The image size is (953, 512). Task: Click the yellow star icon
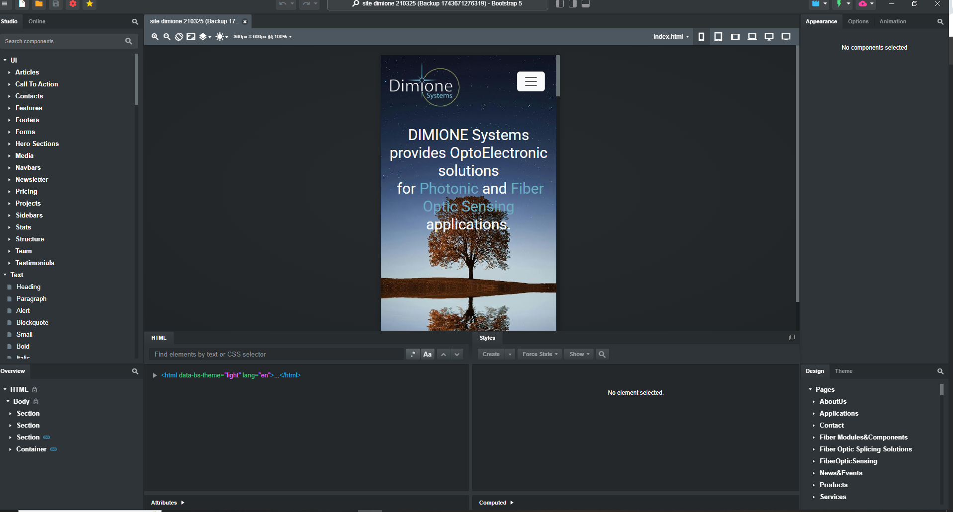(89, 3)
